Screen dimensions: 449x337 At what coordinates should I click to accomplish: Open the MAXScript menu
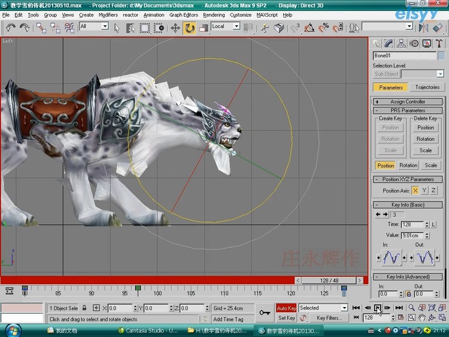tap(267, 15)
